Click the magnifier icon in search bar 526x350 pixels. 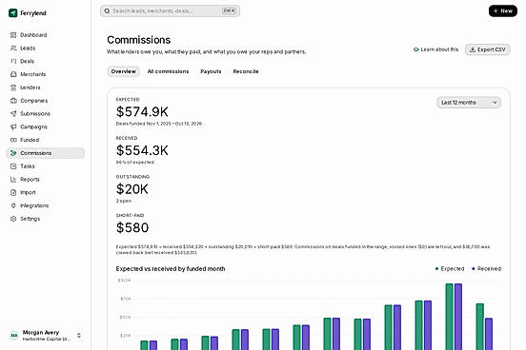pos(107,11)
